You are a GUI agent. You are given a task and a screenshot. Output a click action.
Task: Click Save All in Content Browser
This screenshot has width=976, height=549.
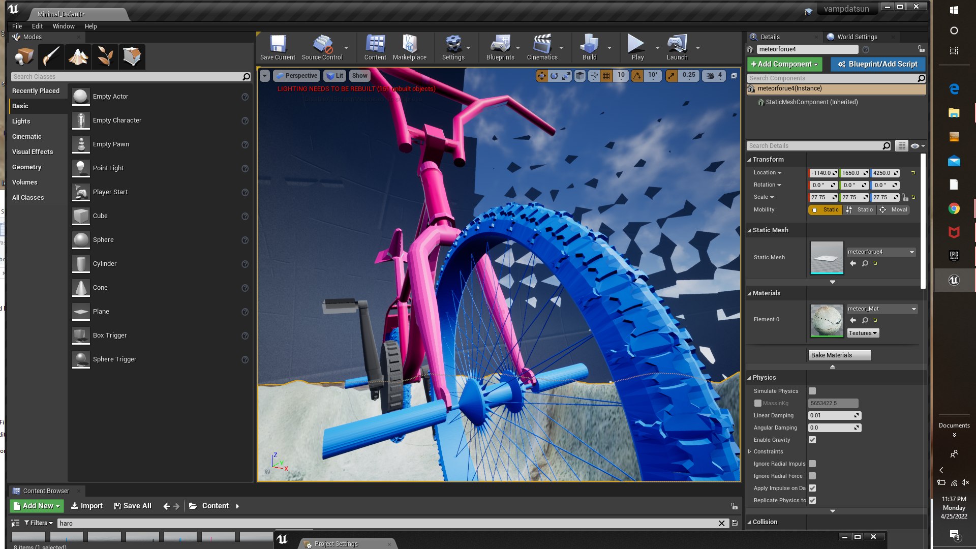pyautogui.click(x=132, y=506)
